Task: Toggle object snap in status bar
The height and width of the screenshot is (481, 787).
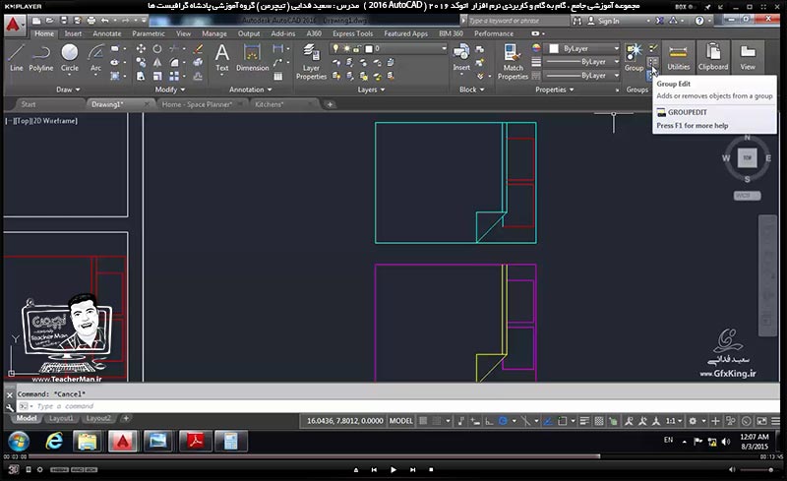Action: [563, 421]
